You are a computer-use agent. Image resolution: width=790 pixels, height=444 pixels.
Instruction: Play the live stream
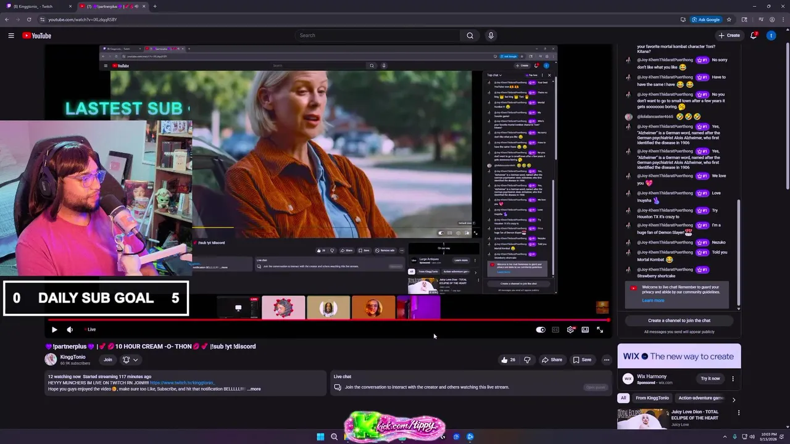(x=54, y=330)
